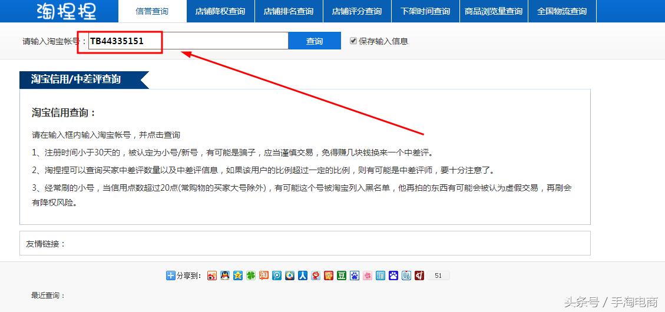Share to Douban green 豆 icon
Image resolution: width=665 pixels, height=312 pixels.
coord(342,276)
